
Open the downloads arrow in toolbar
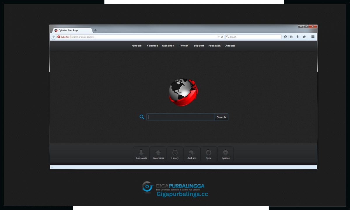point(297,37)
